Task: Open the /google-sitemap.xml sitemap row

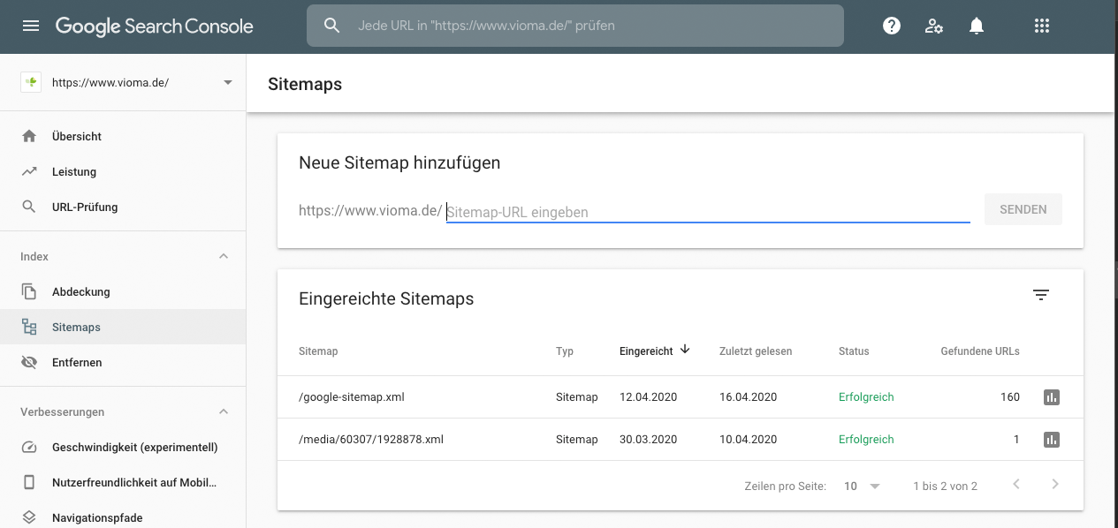Action: pyautogui.click(x=681, y=397)
